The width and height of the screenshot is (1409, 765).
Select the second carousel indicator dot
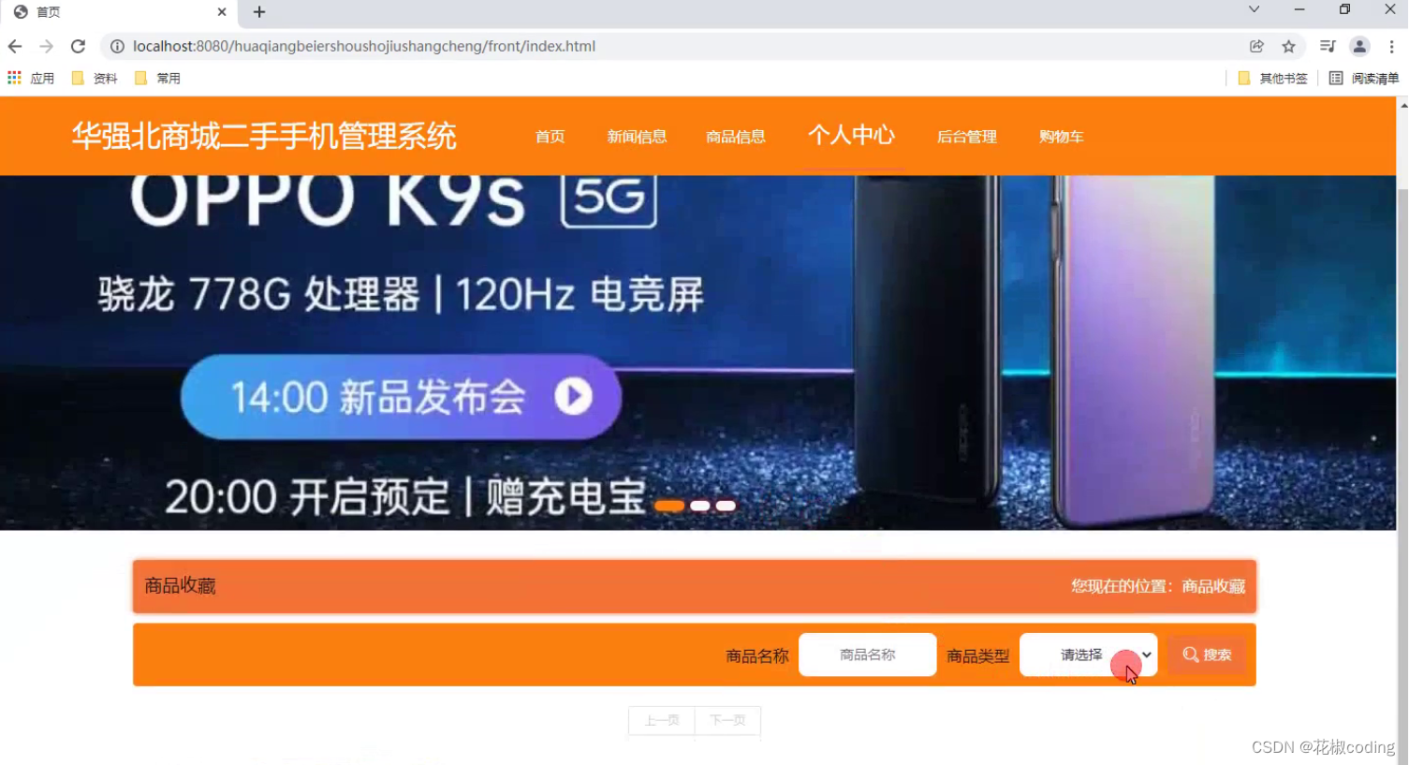tap(700, 506)
